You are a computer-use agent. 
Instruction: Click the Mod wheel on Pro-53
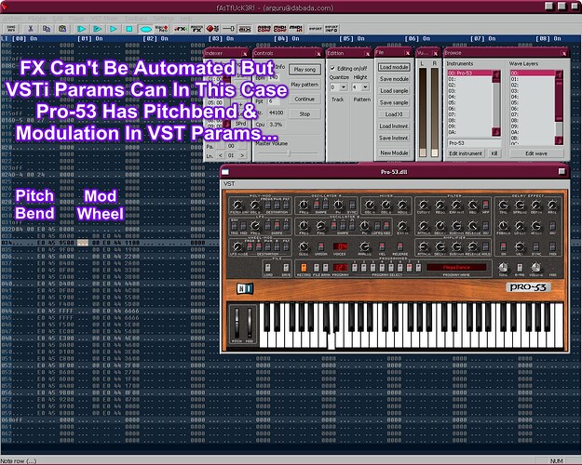pyautogui.click(x=250, y=323)
